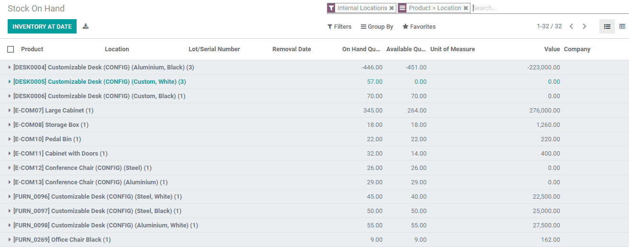Click the 1,260.00 value cell
Viewport: 629px width, 247px height.
(x=548, y=125)
